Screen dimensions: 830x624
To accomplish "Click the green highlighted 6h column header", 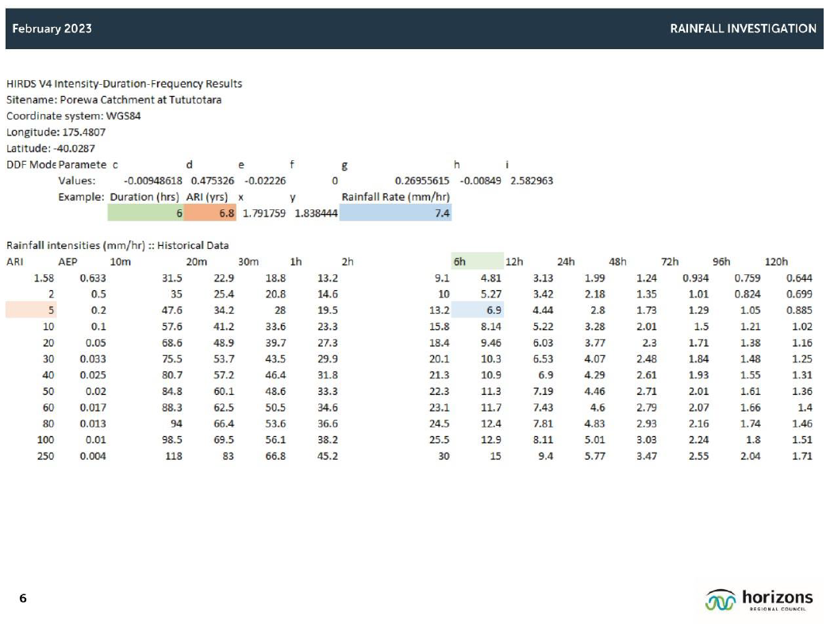I will point(477,262).
